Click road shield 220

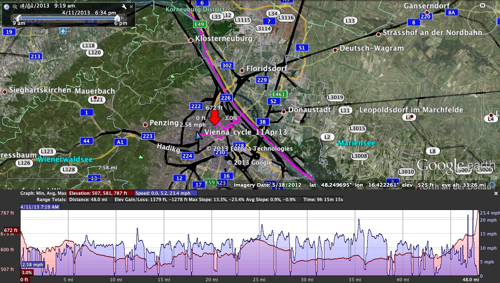425,16
